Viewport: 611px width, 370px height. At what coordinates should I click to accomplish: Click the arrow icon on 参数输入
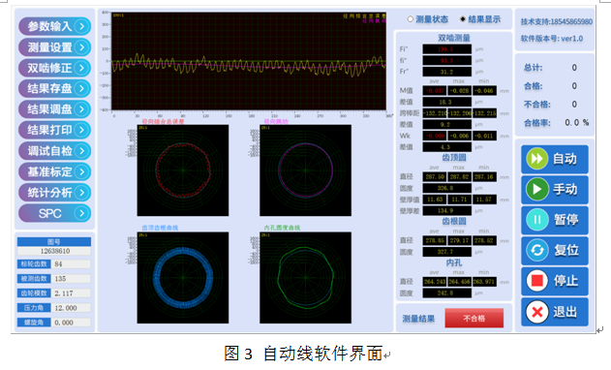point(81,26)
